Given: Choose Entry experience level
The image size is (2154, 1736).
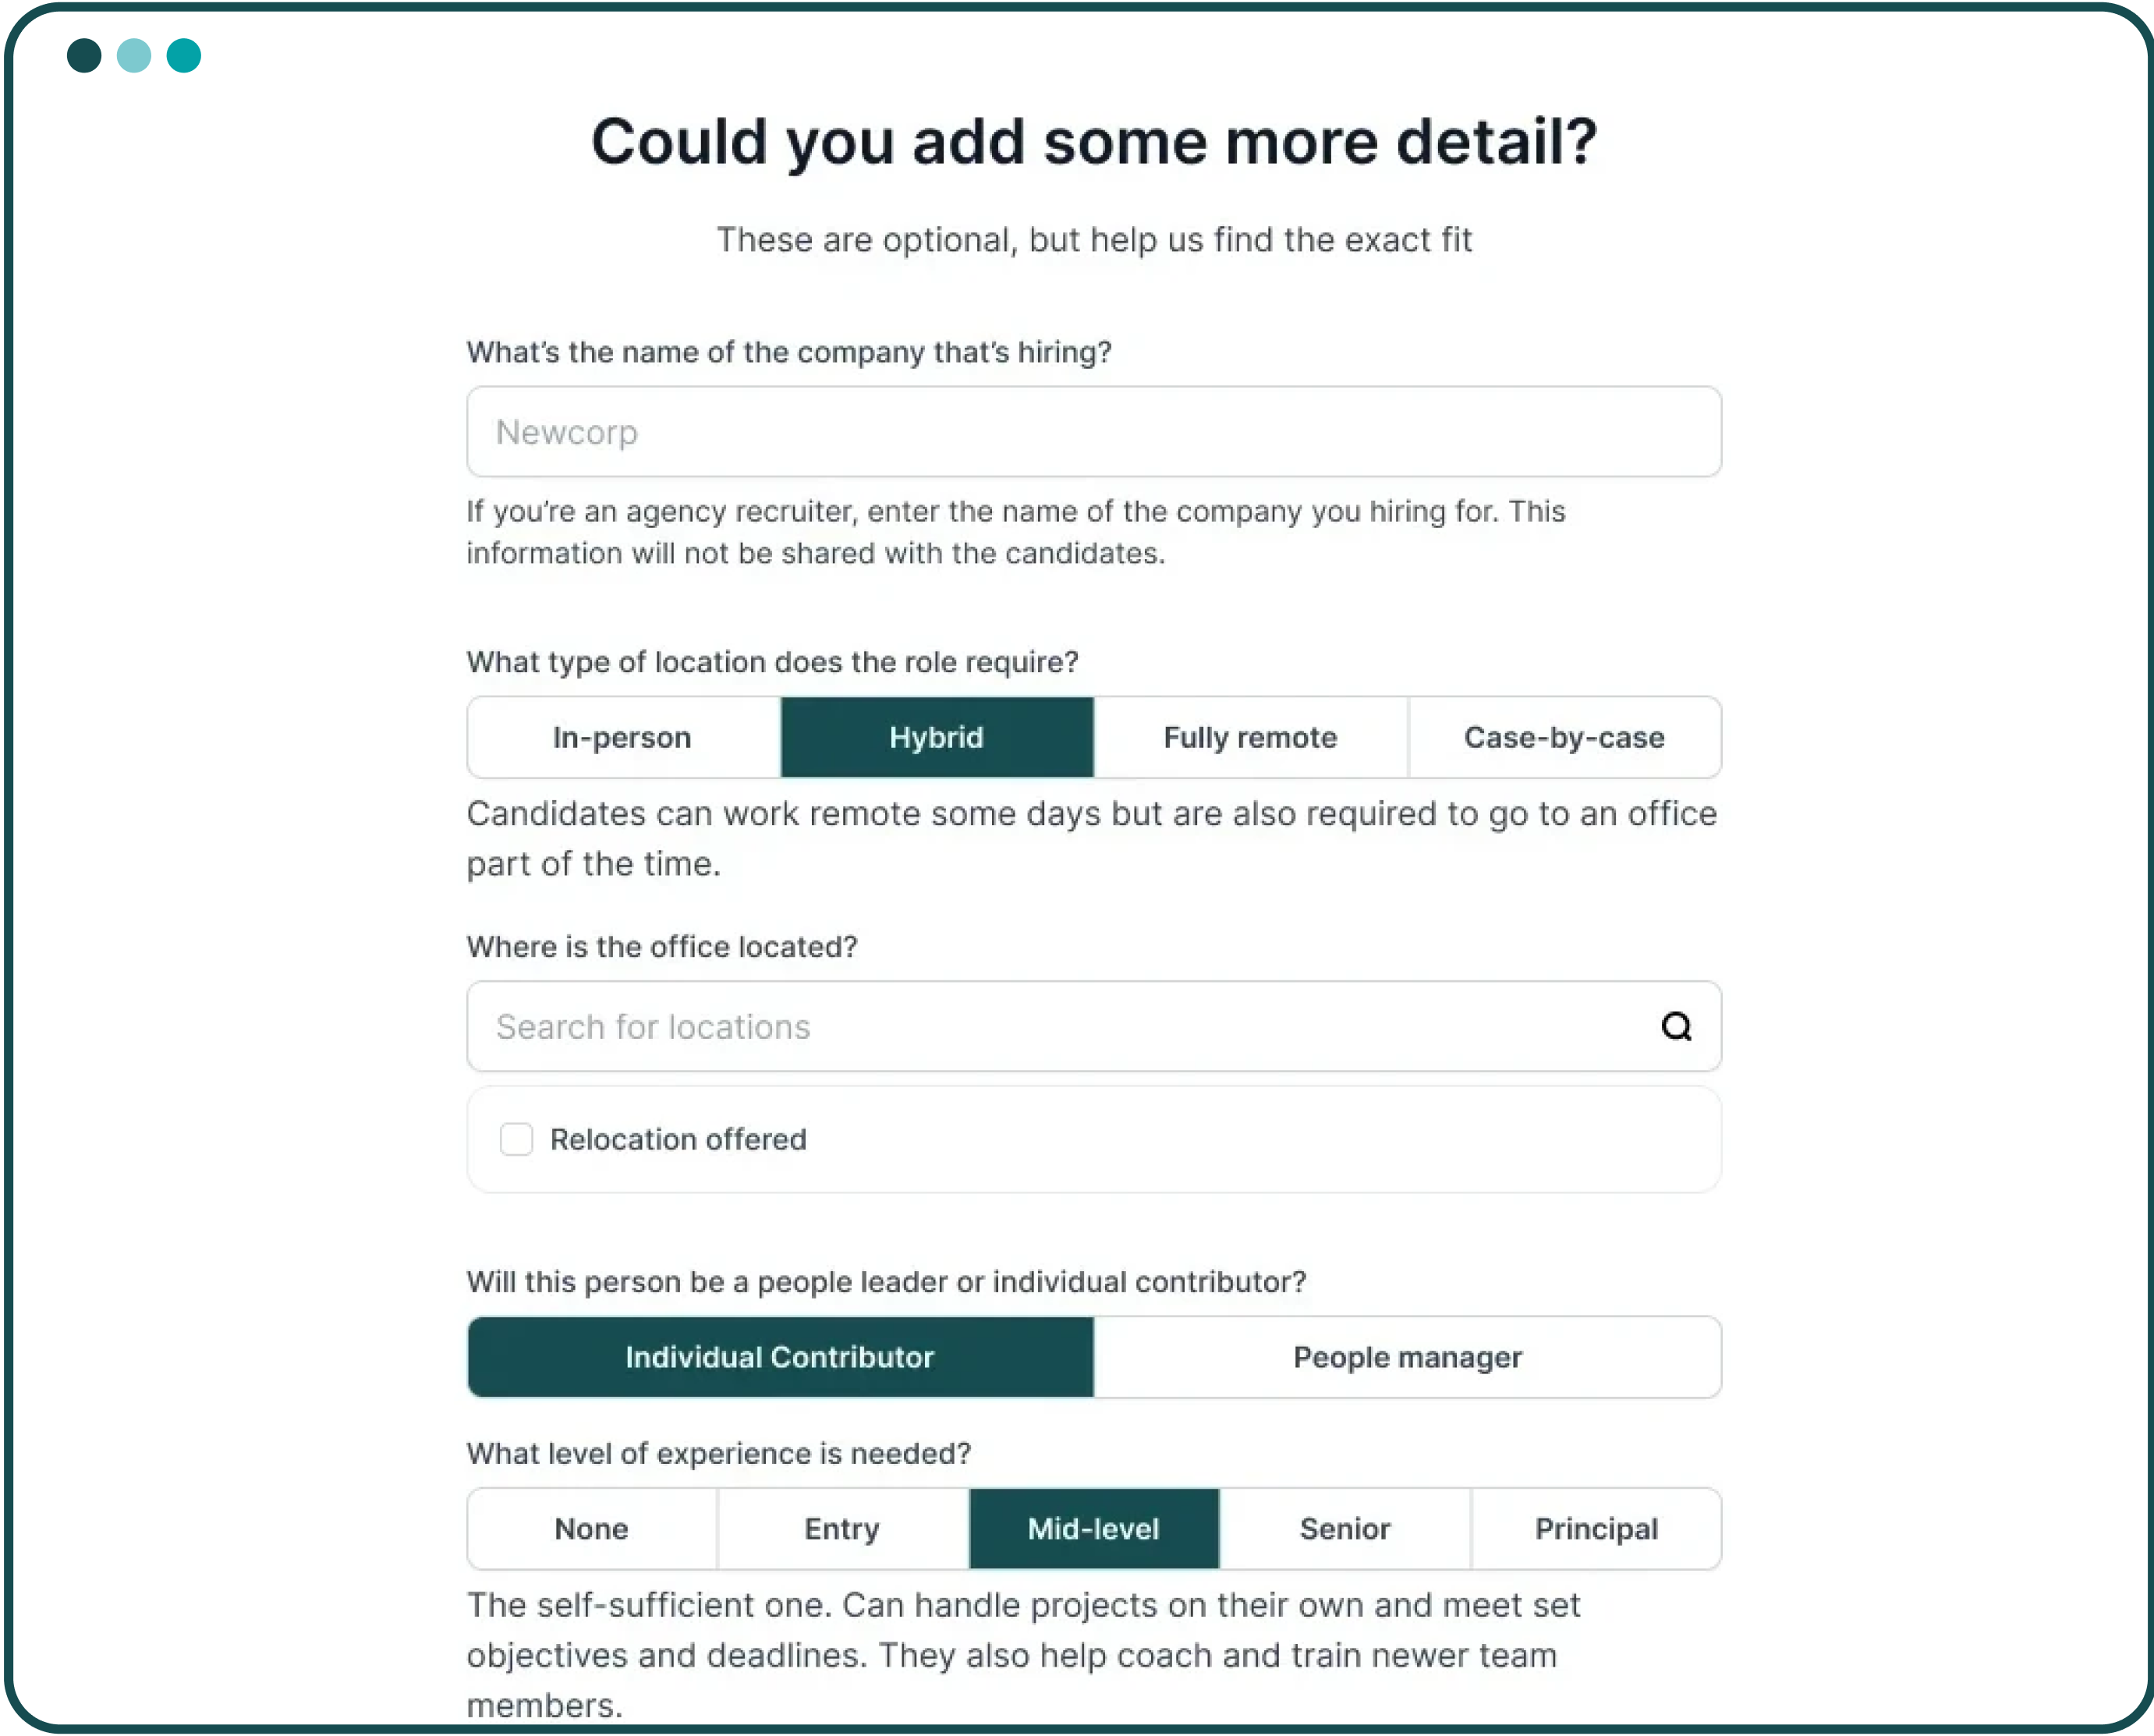Looking at the screenshot, I should [842, 1529].
